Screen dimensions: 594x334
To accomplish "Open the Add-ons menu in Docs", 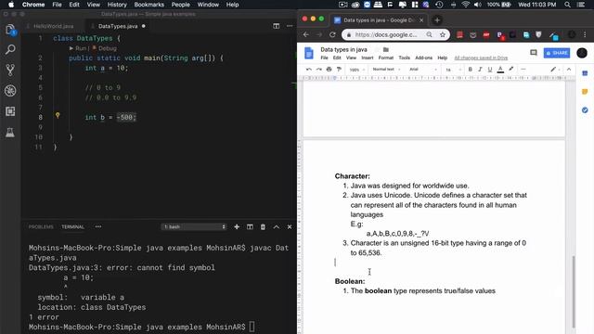I will [423, 58].
